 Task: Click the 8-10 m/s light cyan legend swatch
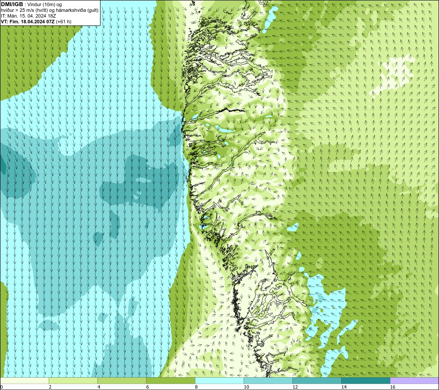(x=219, y=380)
